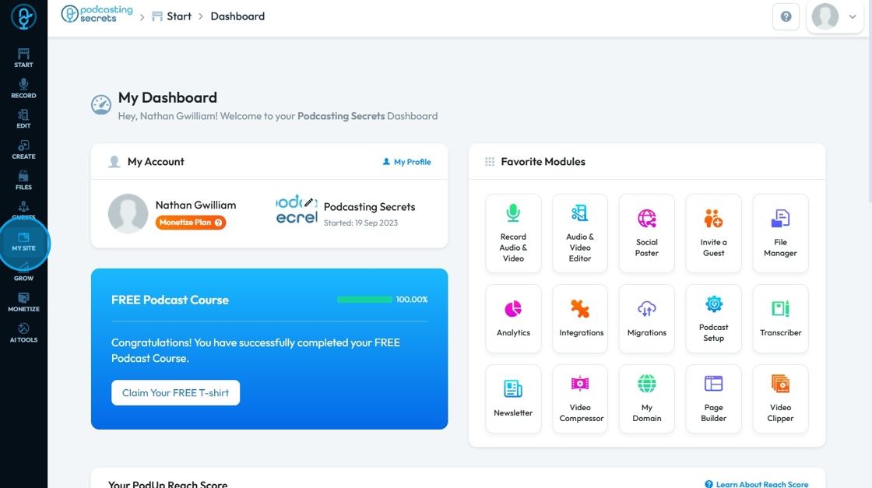Image resolution: width=872 pixels, height=488 pixels.
Task: Open the Video Compressor module
Action: [579, 398]
